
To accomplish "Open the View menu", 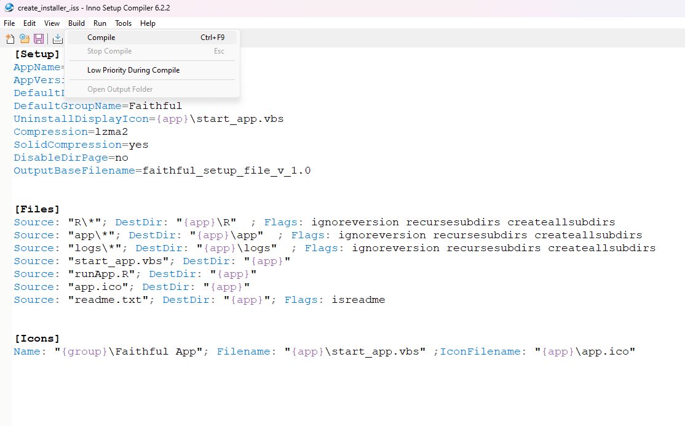I will [52, 23].
